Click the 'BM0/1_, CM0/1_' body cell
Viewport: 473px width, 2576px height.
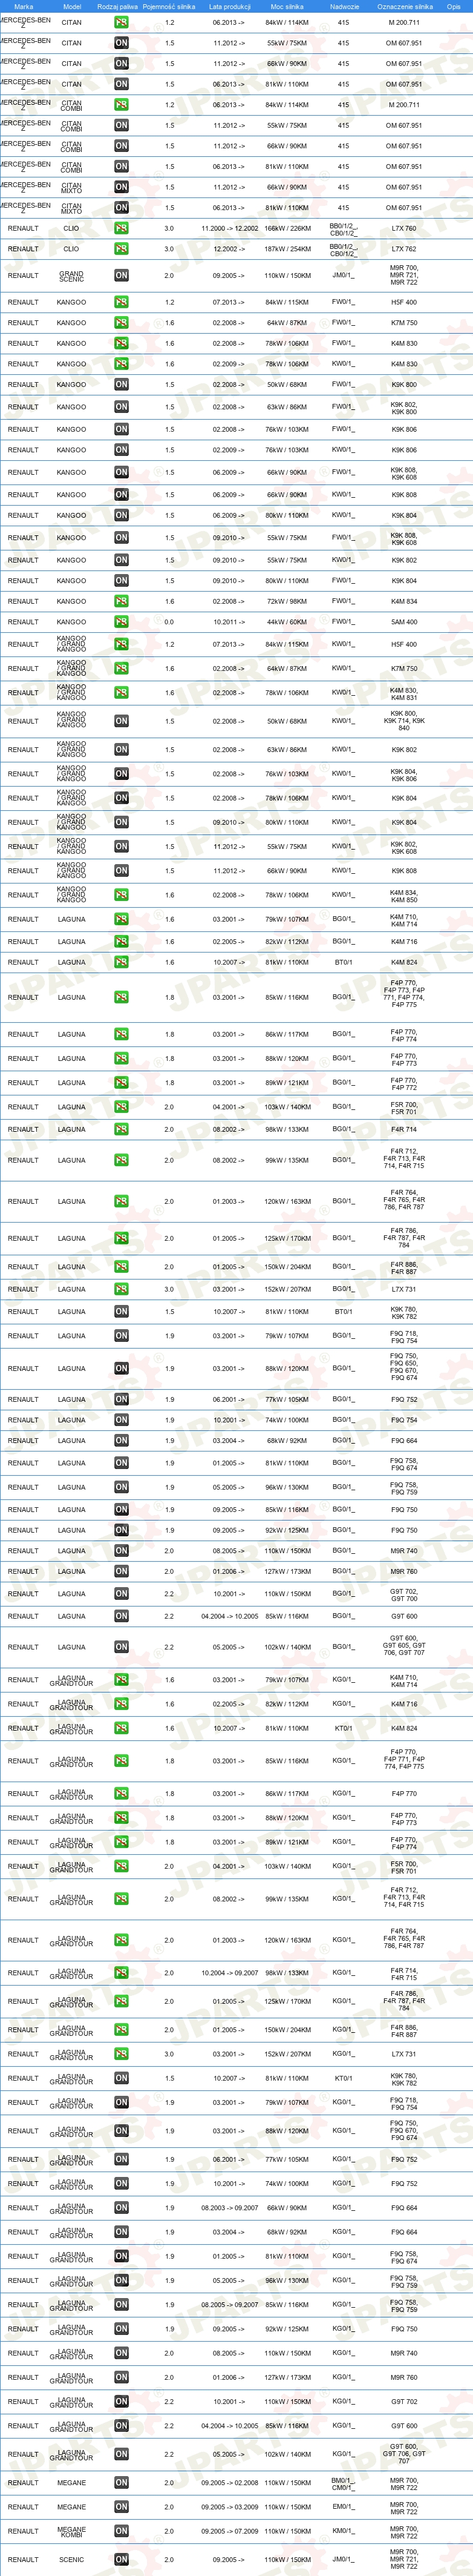click(x=344, y=2482)
